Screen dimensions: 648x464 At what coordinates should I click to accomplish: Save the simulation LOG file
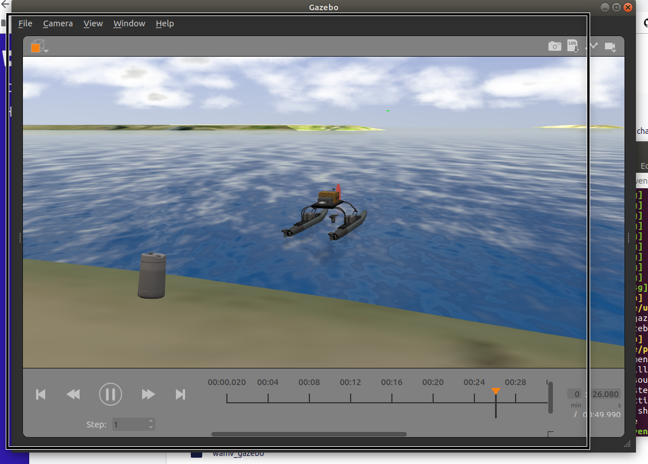573,46
